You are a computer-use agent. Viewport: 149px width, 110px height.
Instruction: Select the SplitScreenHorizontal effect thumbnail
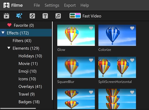pos(117,67)
